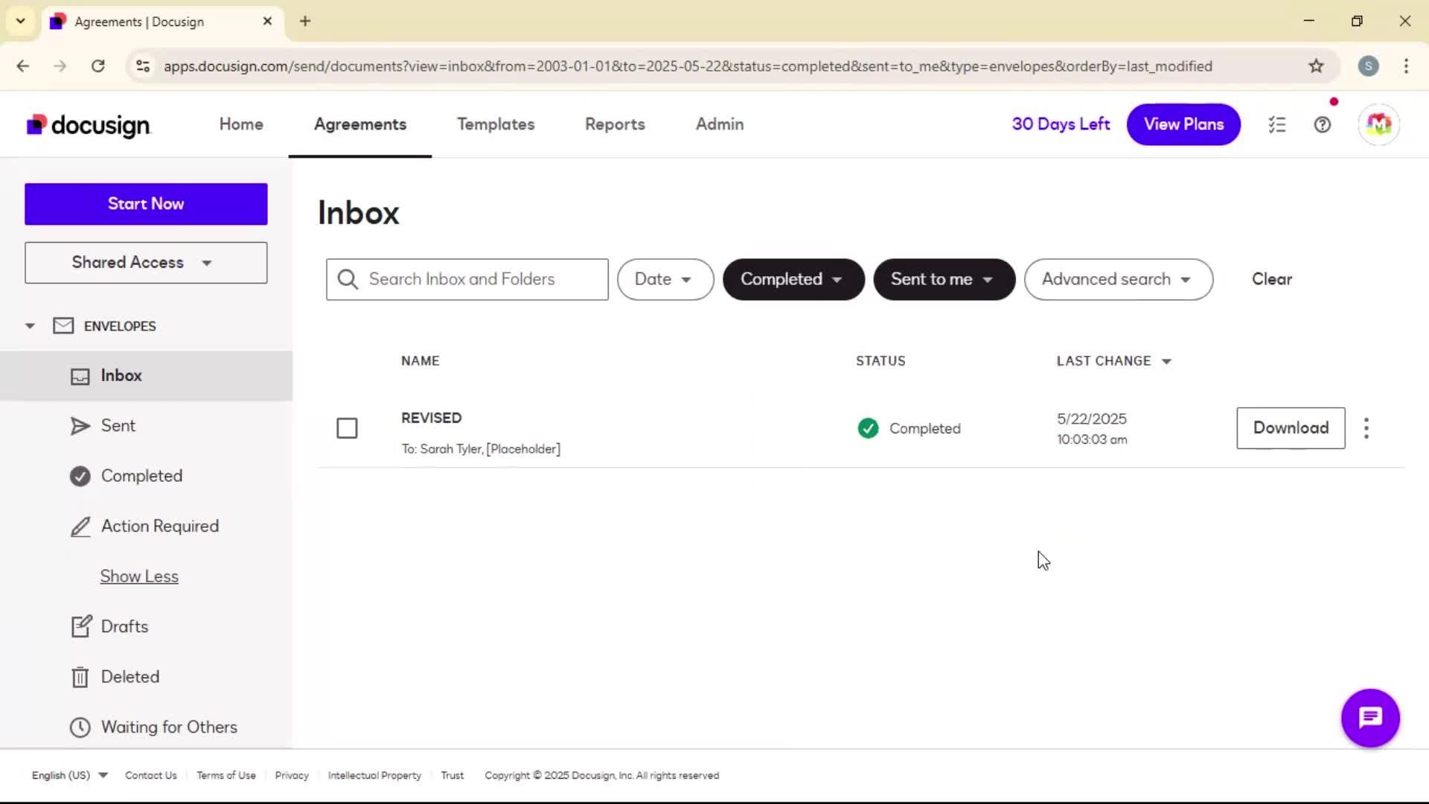
Task: Go back to previous page
Action: click(23, 66)
